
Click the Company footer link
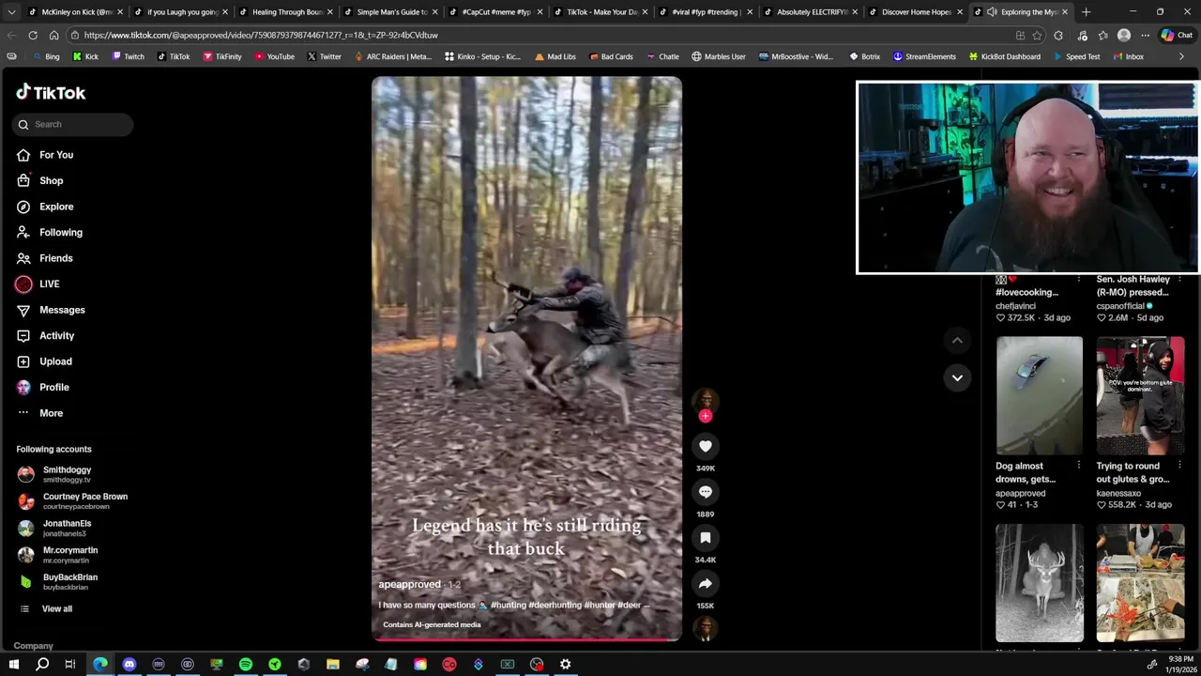(34, 646)
